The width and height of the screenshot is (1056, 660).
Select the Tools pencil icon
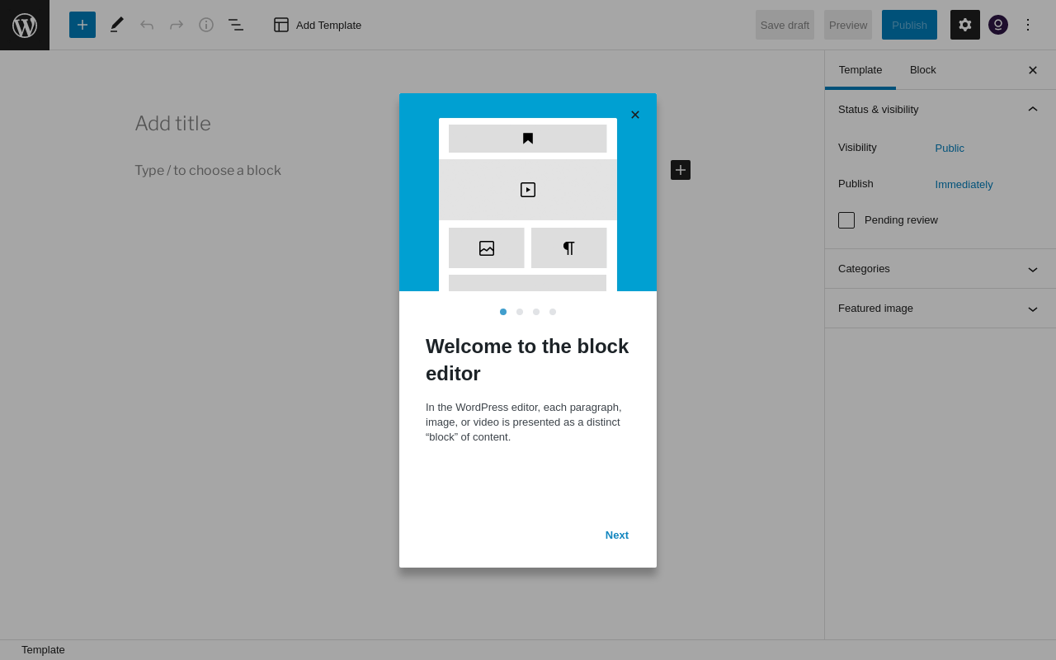tap(117, 25)
